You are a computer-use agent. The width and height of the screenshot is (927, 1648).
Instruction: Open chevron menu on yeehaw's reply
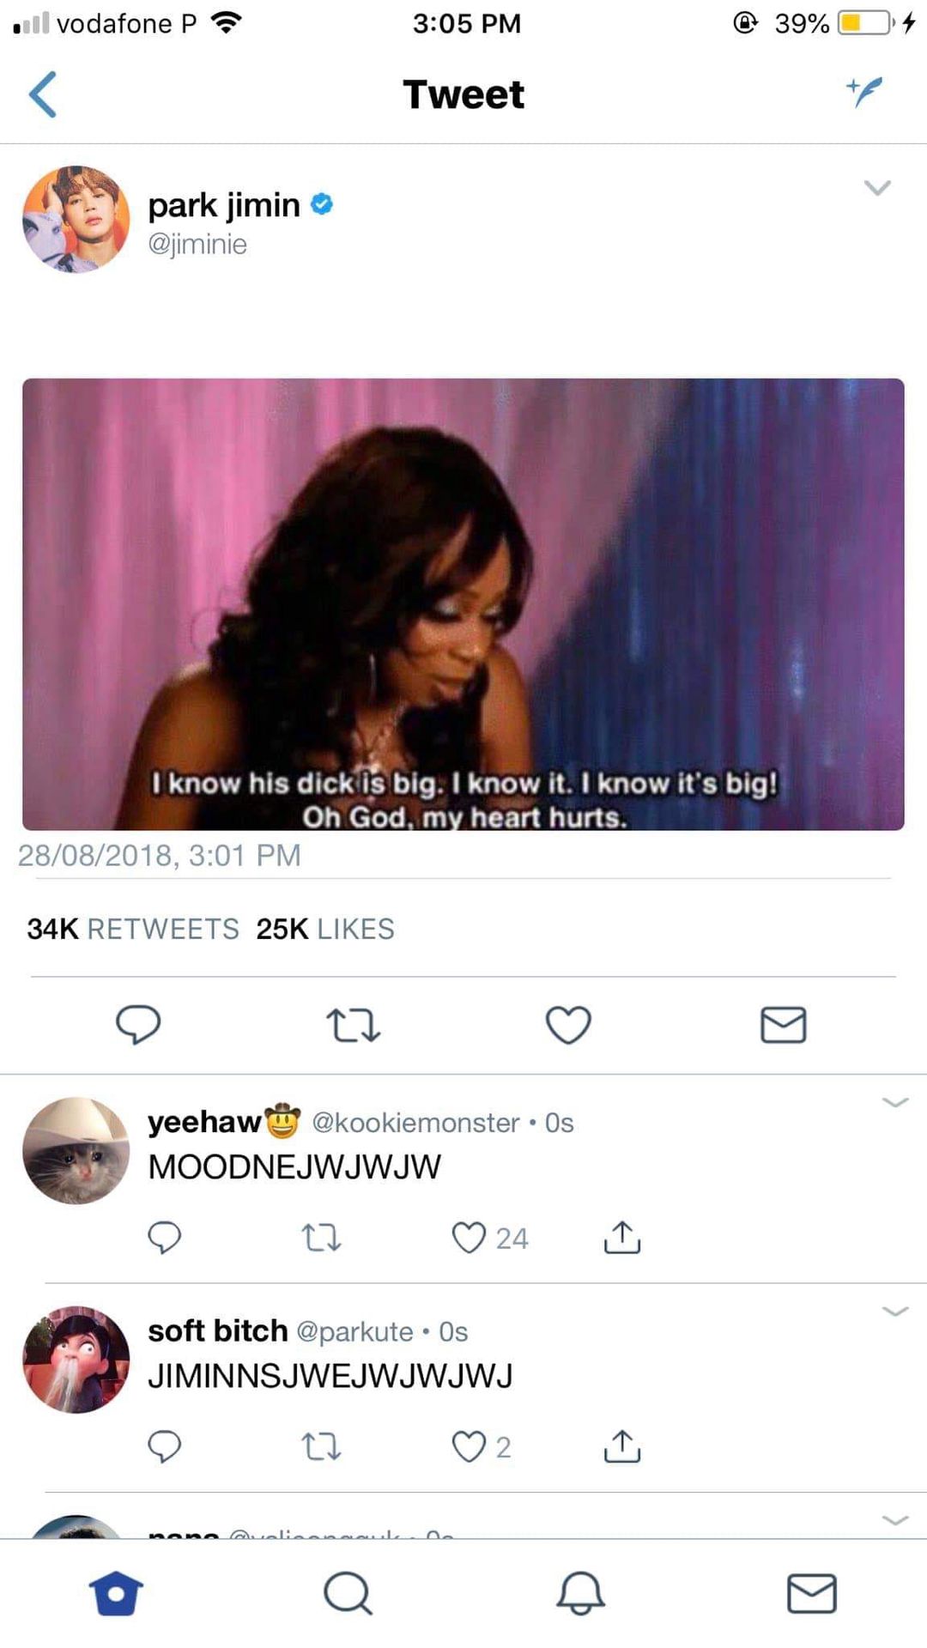point(895,1102)
